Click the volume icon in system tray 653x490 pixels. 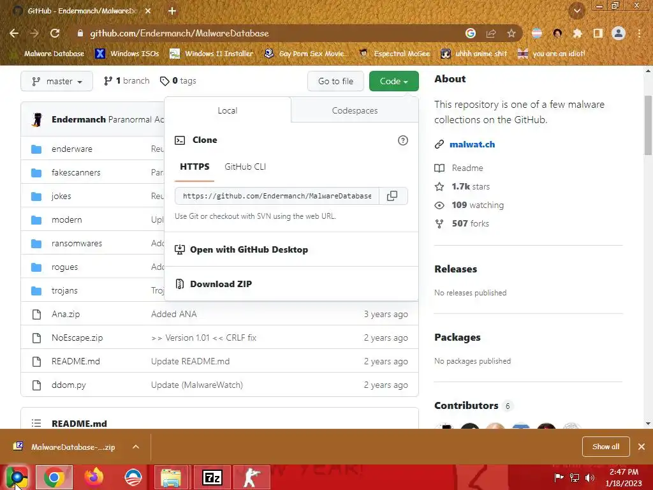590,477
